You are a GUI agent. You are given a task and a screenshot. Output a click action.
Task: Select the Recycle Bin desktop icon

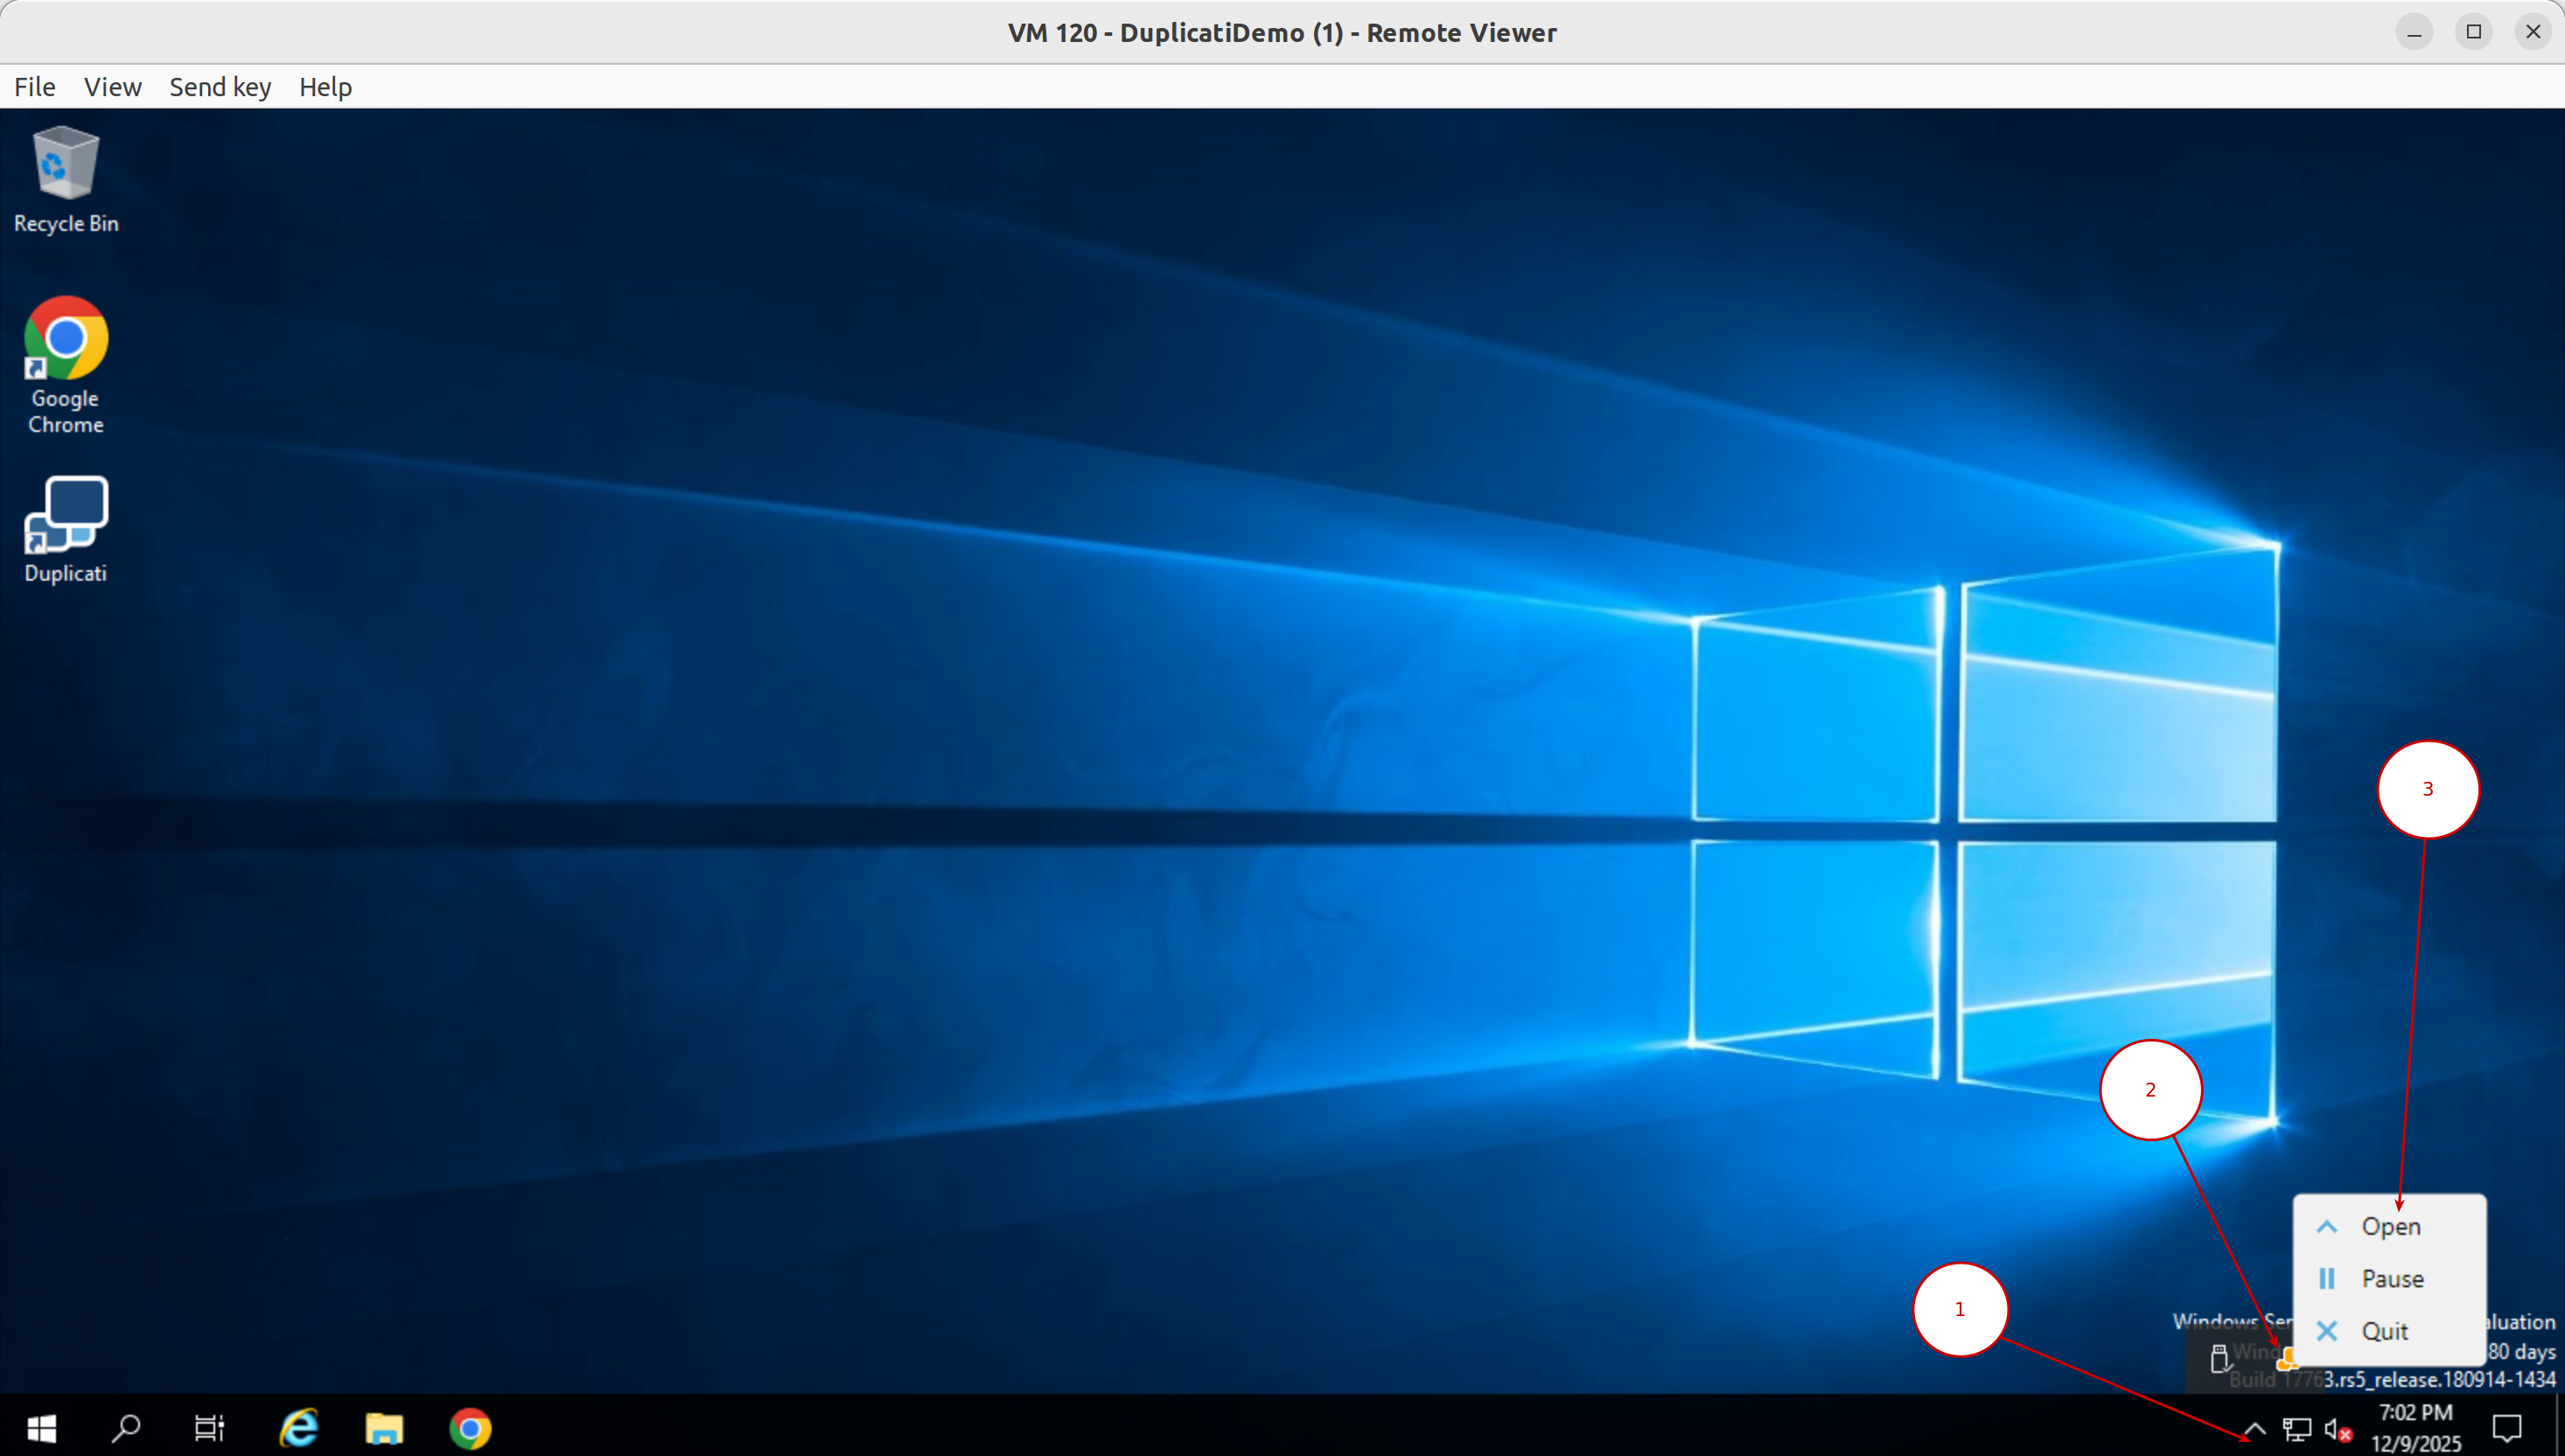66,178
